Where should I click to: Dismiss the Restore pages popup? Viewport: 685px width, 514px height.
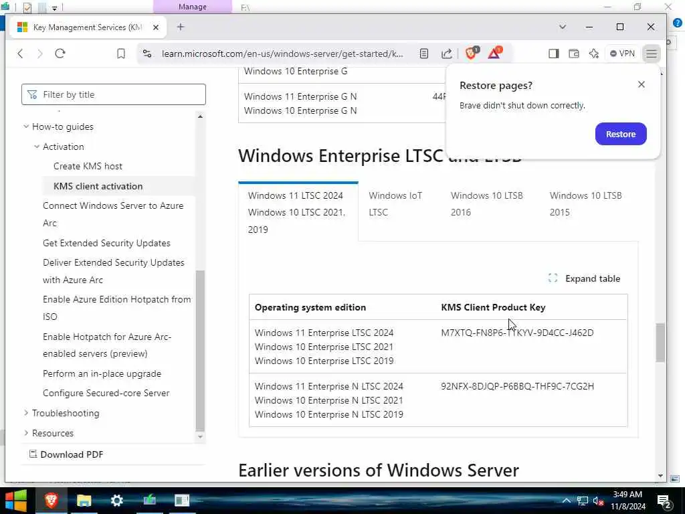[641, 84]
